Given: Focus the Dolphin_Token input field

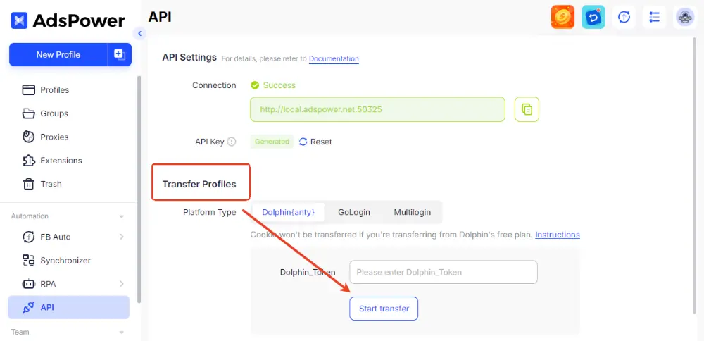Looking at the screenshot, I should (444, 272).
